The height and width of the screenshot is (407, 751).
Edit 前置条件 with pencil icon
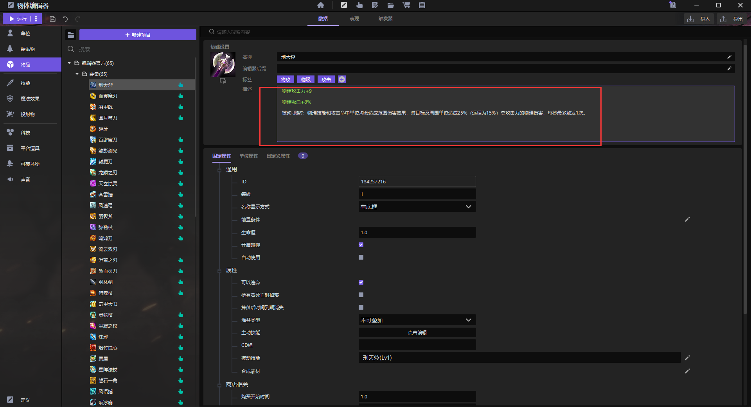[x=687, y=219]
